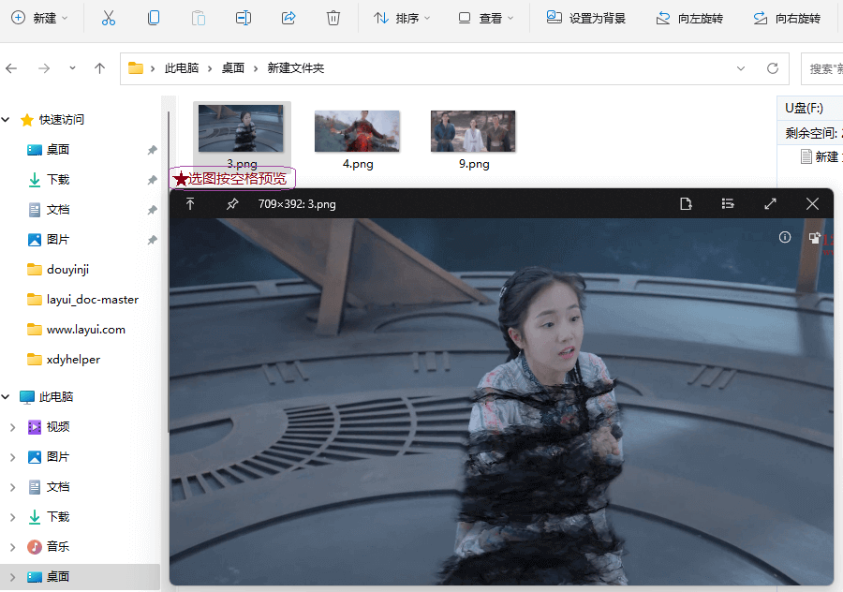Unpin 图片 from quick access
843x592 pixels.
coord(152,241)
